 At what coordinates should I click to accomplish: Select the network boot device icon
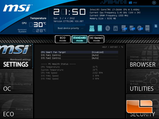coord(116,28)
